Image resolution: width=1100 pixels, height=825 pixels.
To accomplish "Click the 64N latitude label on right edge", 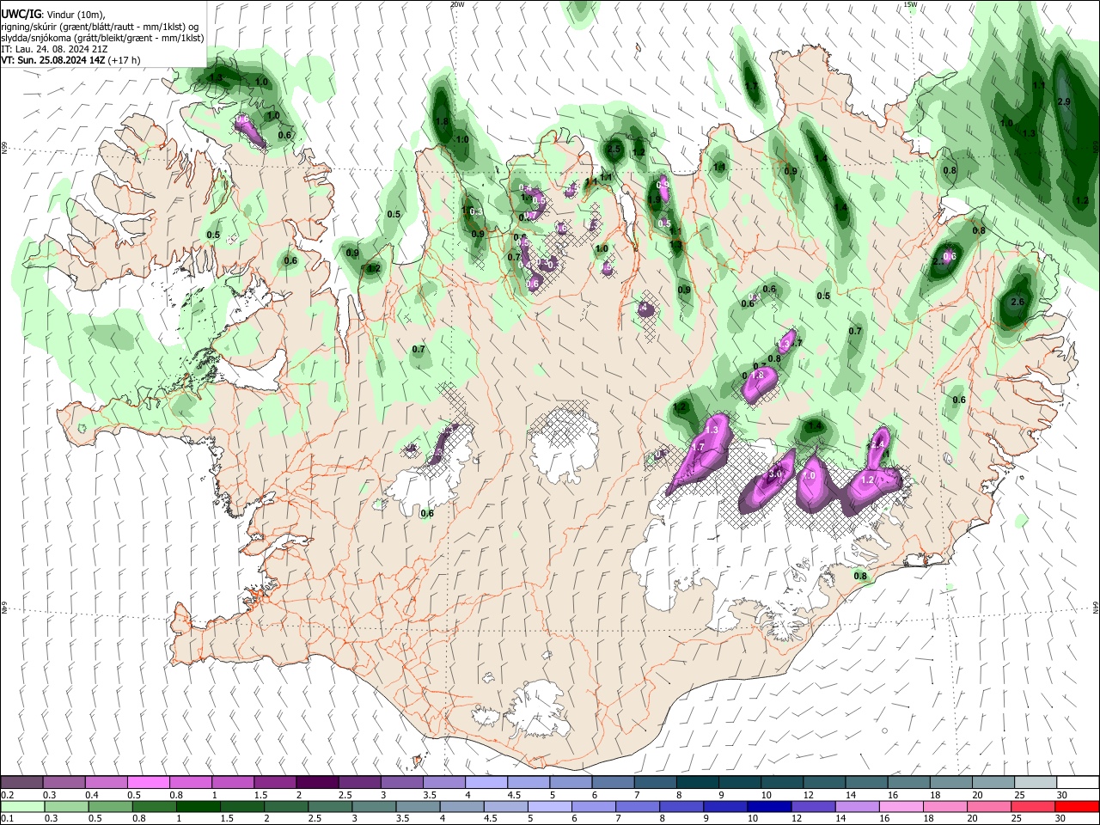I will click(1096, 607).
